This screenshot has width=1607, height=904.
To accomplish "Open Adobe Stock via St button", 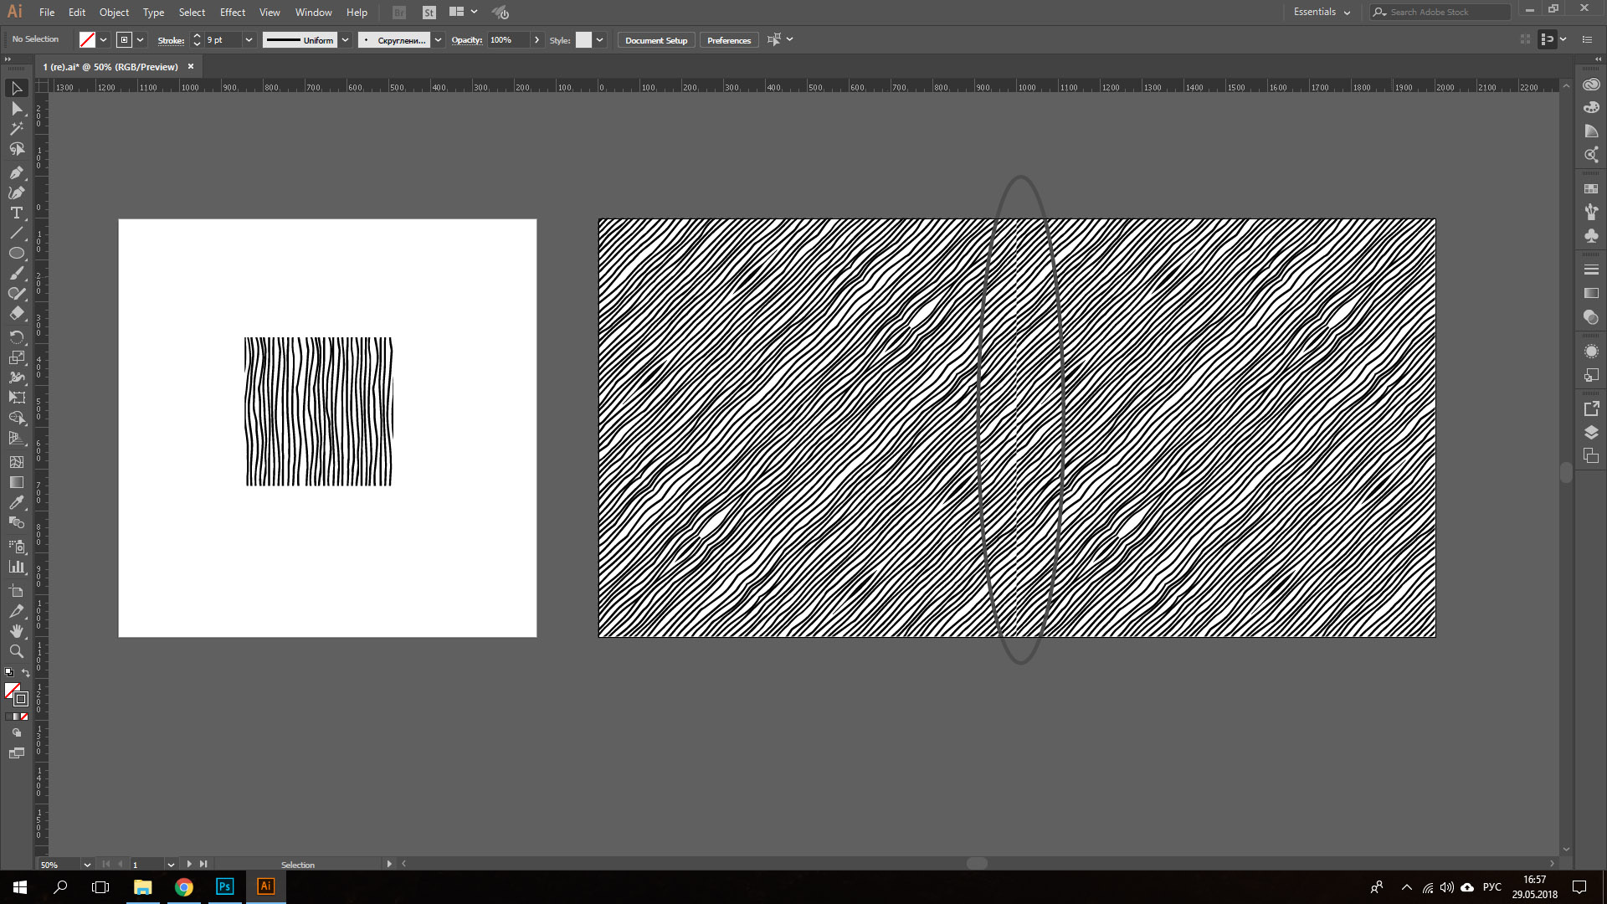I will pyautogui.click(x=429, y=13).
